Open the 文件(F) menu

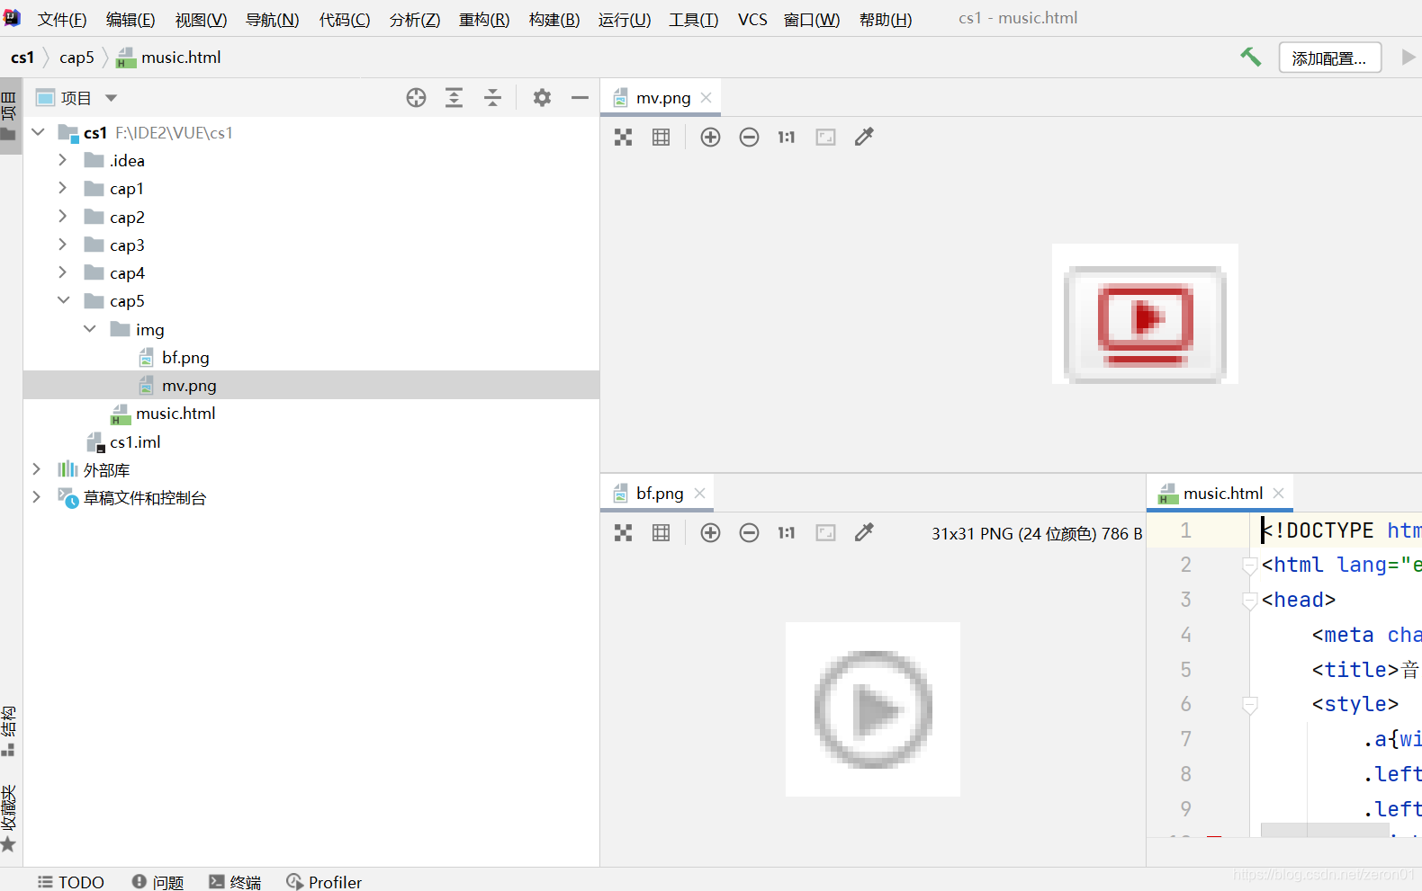pyautogui.click(x=62, y=19)
